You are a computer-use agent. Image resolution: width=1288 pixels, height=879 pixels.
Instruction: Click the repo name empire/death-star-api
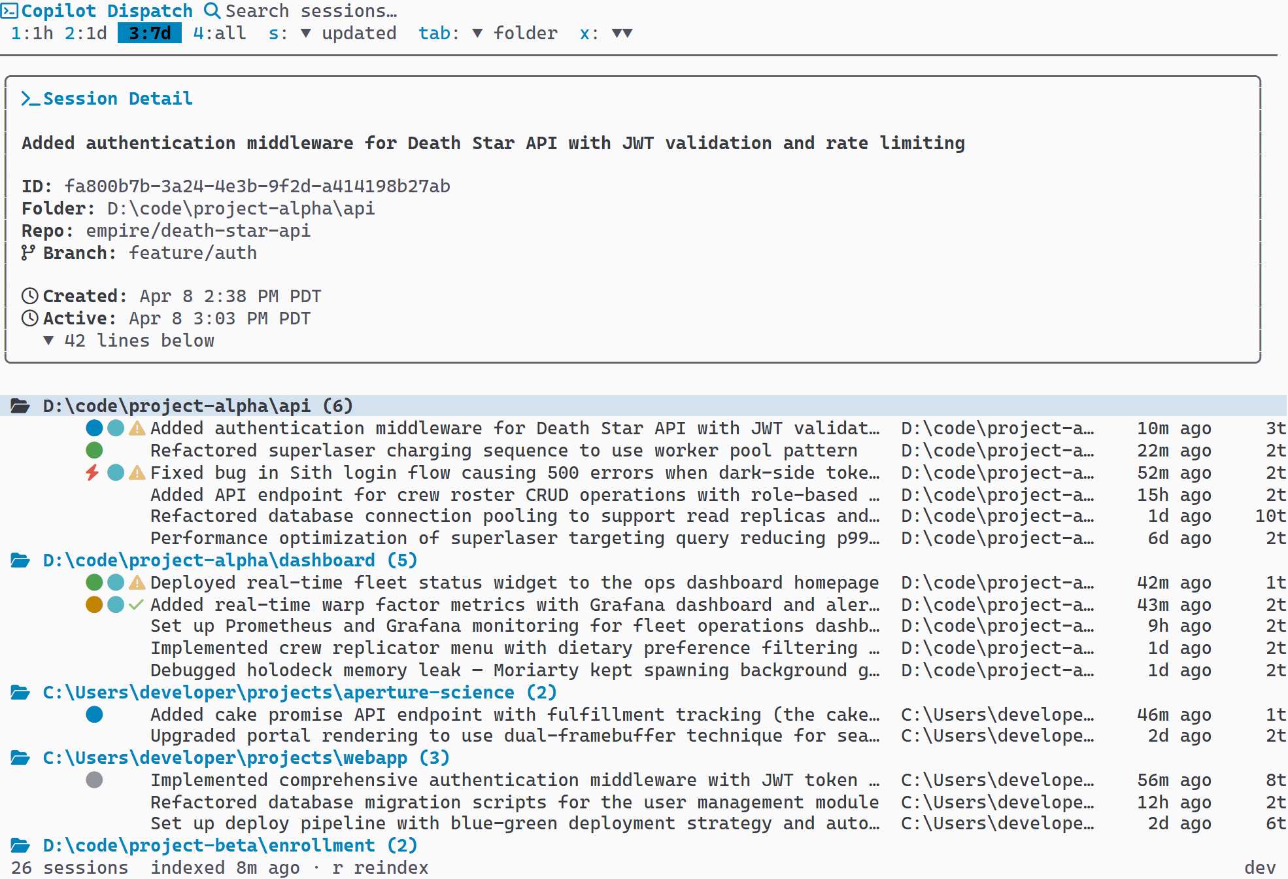coord(198,231)
